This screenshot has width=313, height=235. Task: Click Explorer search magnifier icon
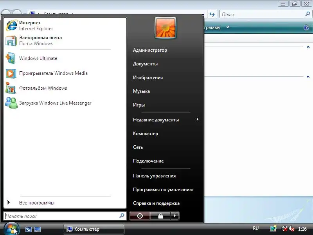(x=308, y=14)
